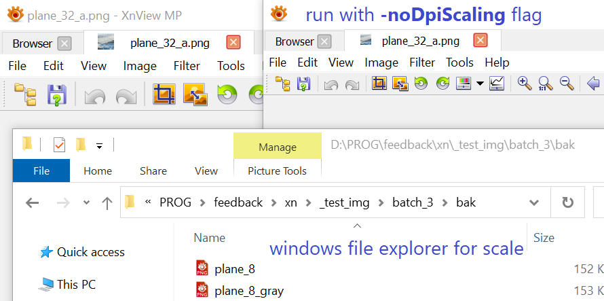604x301 pixels.
Task: Click Zoom out magnifier in right XnView
Action: 567,83
